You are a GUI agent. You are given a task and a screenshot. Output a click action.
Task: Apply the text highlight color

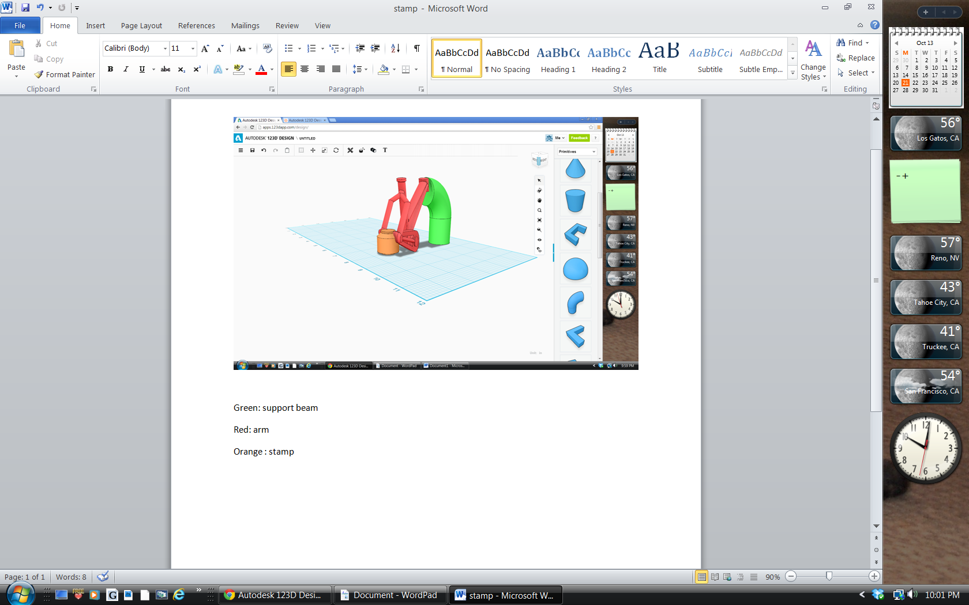[239, 69]
